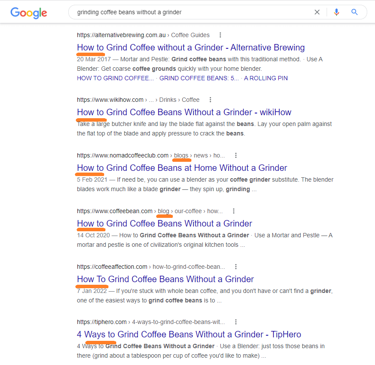Image resolution: width=375 pixels, height=365 pixels.
Task: Open '4 Ways to Grind Coffee Beans Without a Grinder - TipHero'
Action: coord(189,334)
